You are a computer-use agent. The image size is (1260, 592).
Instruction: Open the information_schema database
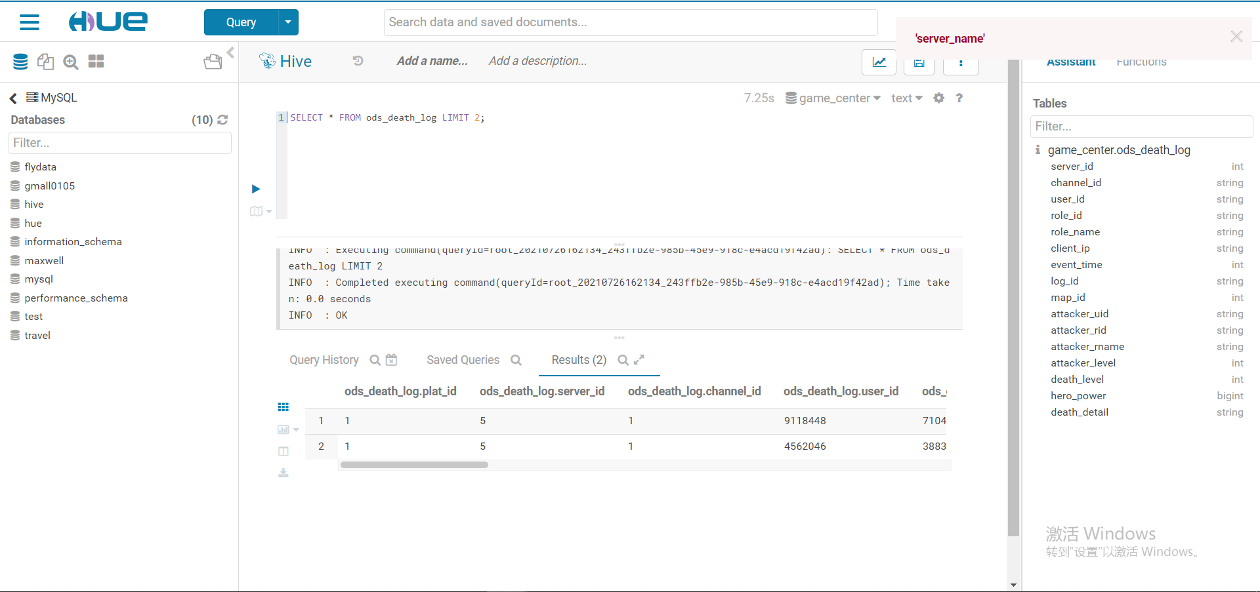coord(73,242)
